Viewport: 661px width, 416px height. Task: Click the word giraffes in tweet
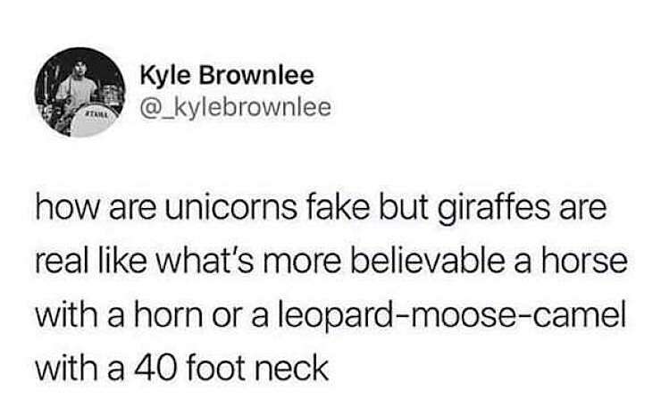tap(493, 210)
